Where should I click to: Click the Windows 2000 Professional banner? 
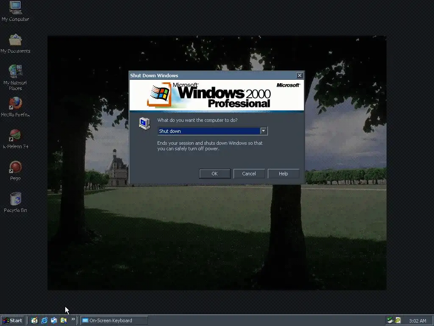click(217, 96)
